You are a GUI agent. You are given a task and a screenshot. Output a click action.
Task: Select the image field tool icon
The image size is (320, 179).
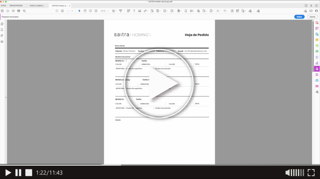click(x=140, y=11)
